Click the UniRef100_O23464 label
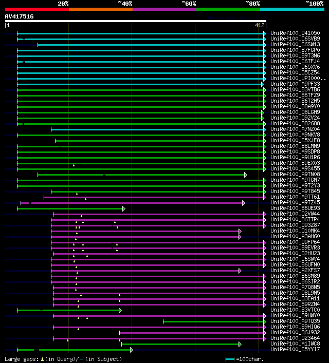 pos(295,338)
